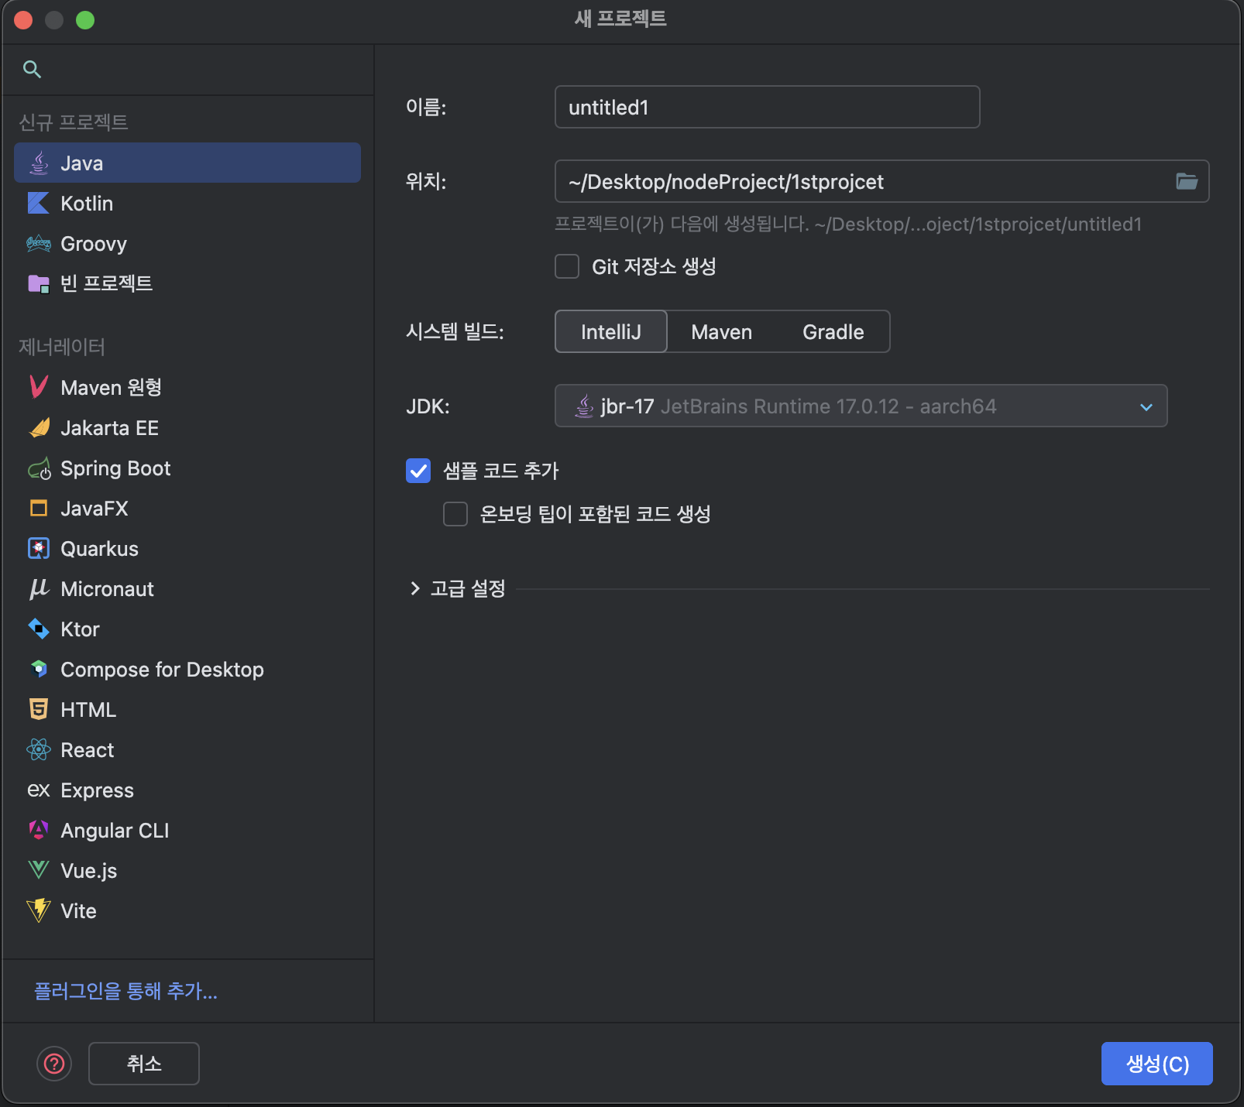The height and width of the screenshot is (1107, 1244).
Task: Pick the Groovy logo icon
Action: (39, 244)
